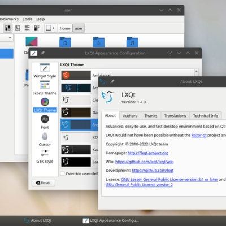The width and height of the screenshot is (226, 226).
Task: Switch file manager to thumbnail view
Action: (18, 28)
